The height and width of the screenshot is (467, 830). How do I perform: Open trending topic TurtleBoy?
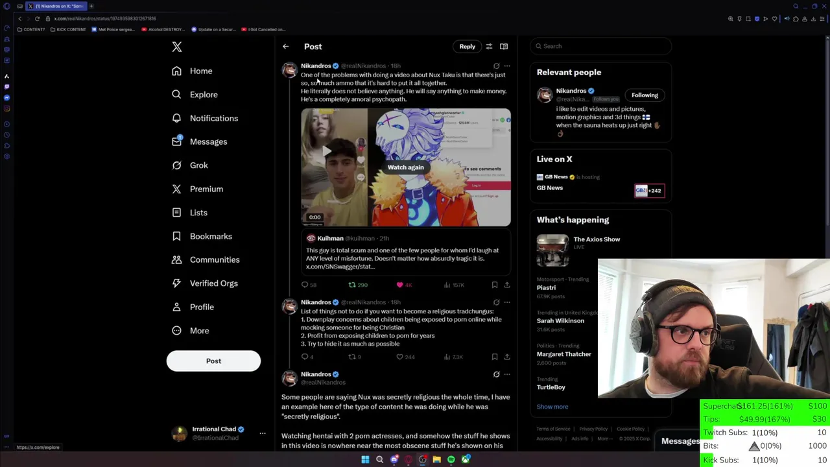click(x=551, y=387)
